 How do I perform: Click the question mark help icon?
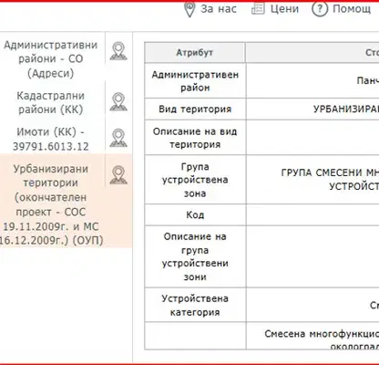[x=320, y=8]
